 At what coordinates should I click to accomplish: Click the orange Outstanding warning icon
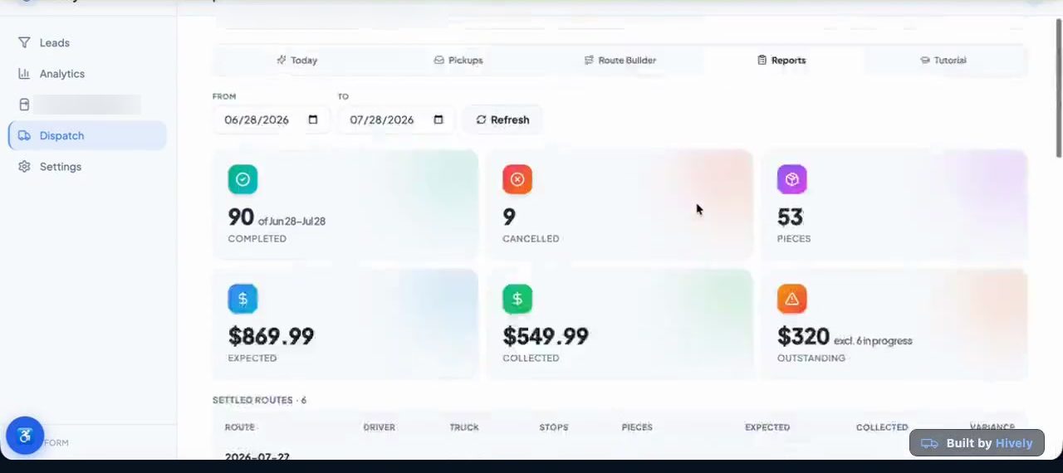pyautogui.click(x=791, y=299)
